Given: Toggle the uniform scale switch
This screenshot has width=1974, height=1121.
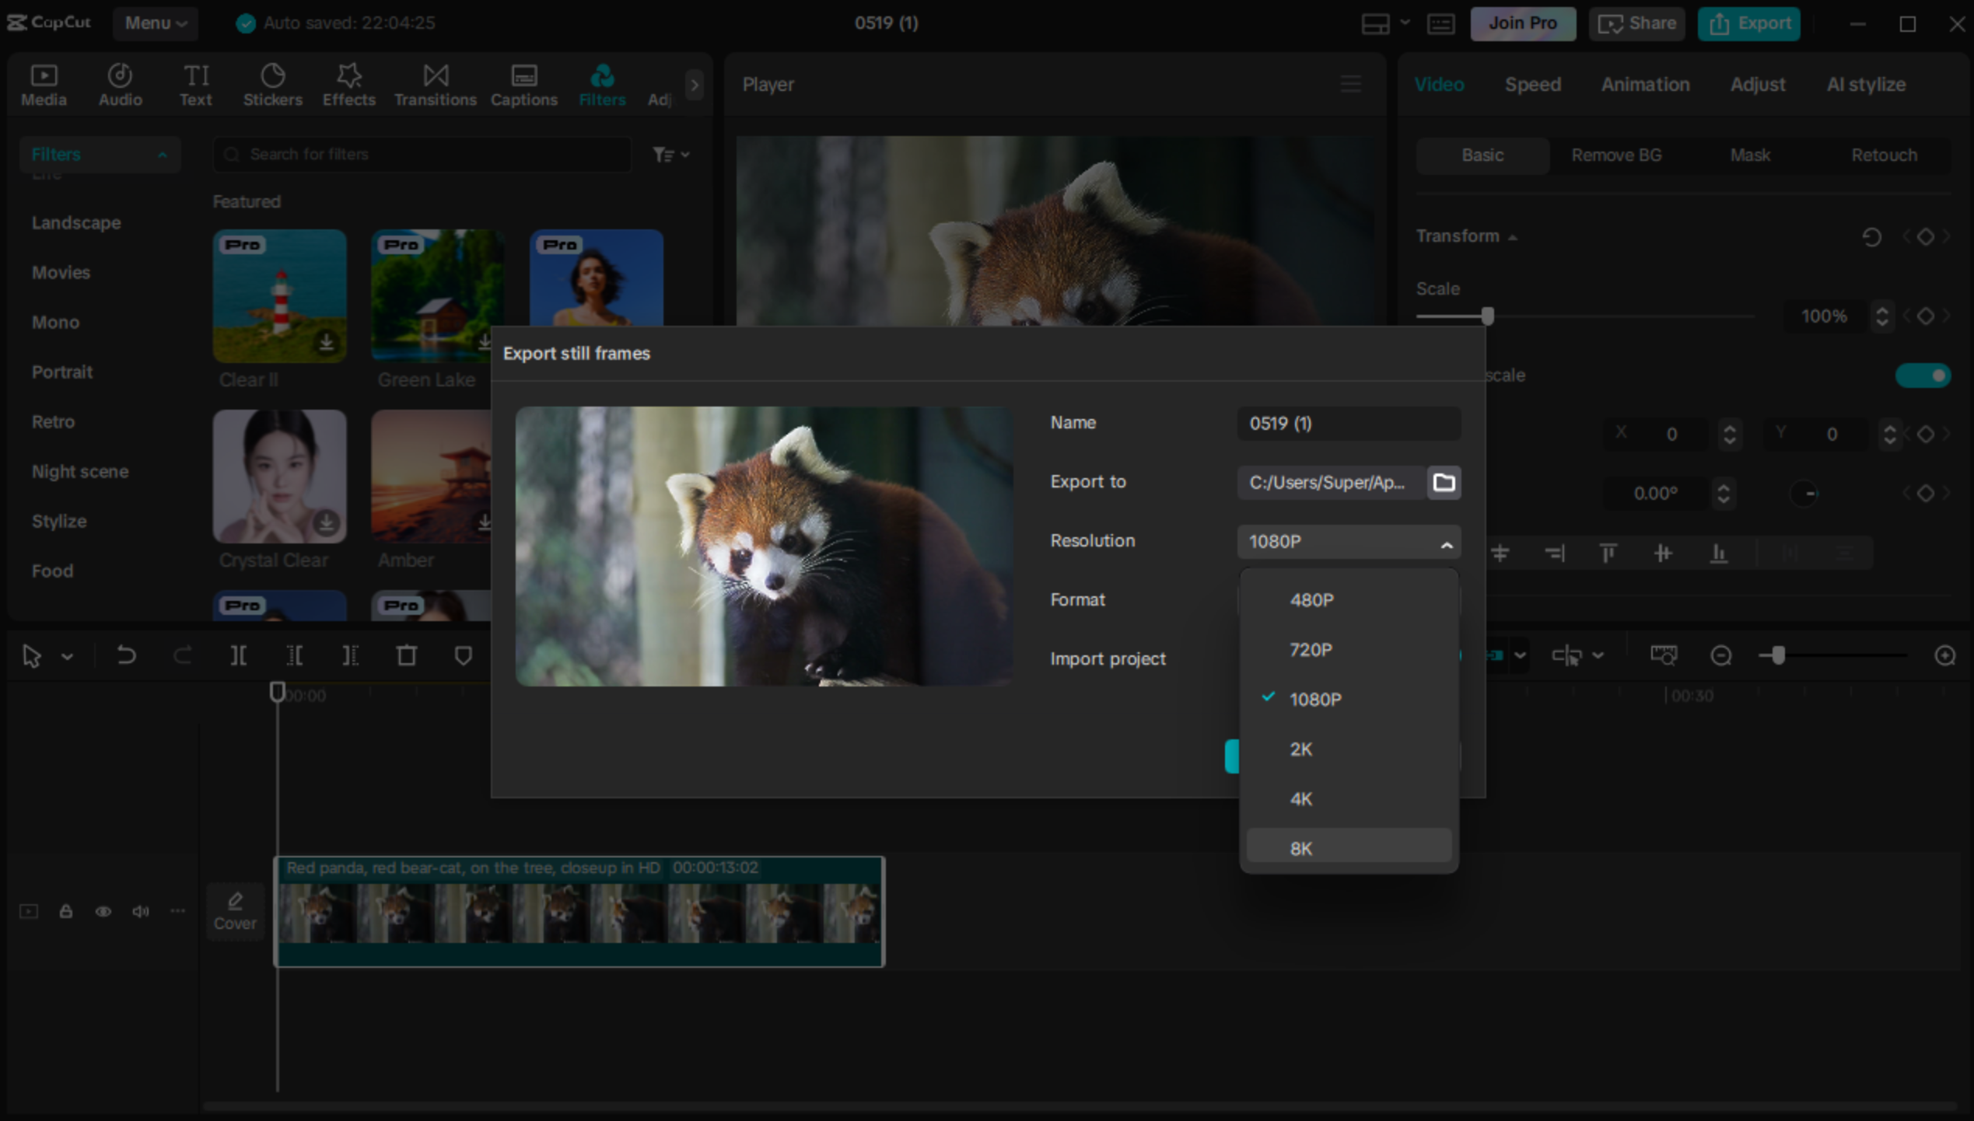Looking at the screenshot, I should [1923, 375].
